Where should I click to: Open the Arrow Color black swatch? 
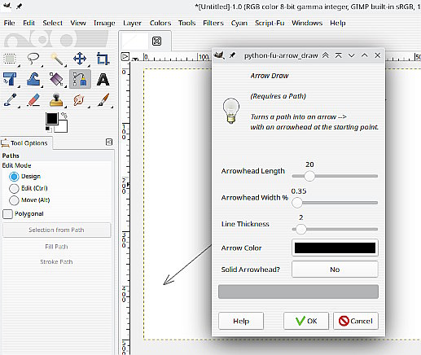[335, 248]
